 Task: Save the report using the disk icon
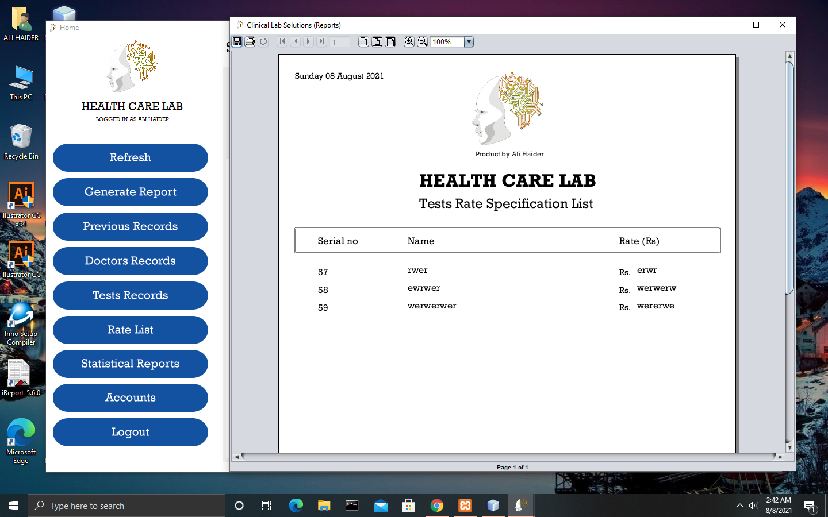pyautogui.click(x=237, y=41)
